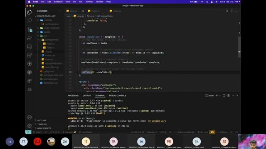This screenshot has width=266, height=149.
Task: Switch to the OUTPUT panel tab
Action: point(87,96)
